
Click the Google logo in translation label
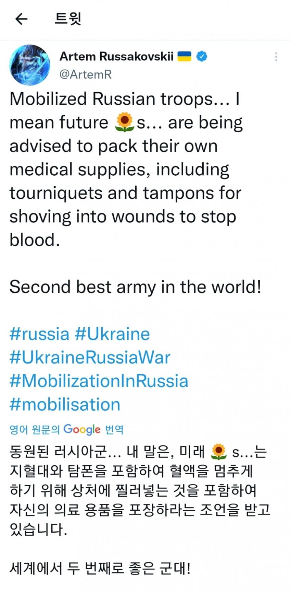click(x=82, y=429)
